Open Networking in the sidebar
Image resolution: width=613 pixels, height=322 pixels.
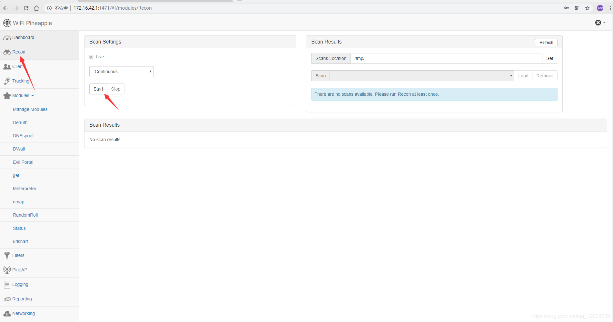(24, 313)
